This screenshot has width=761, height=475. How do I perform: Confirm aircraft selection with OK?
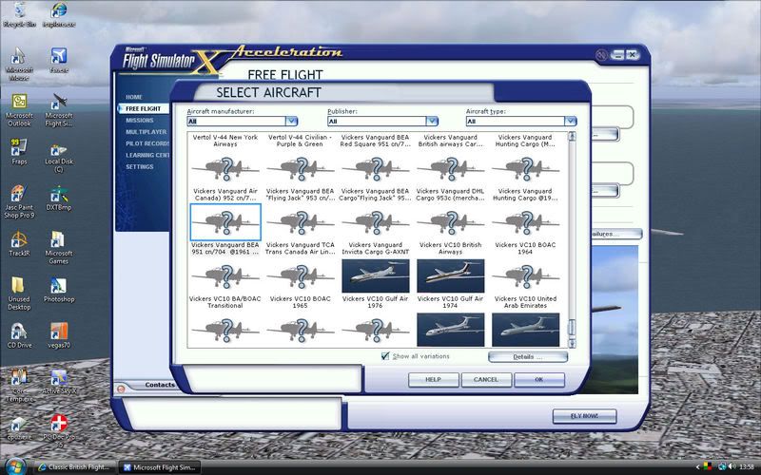538,379
